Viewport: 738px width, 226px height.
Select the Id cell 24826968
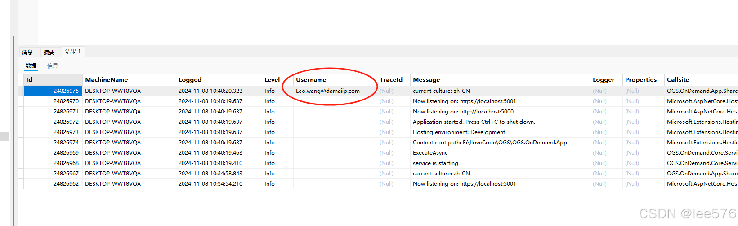tap(53, 163)
